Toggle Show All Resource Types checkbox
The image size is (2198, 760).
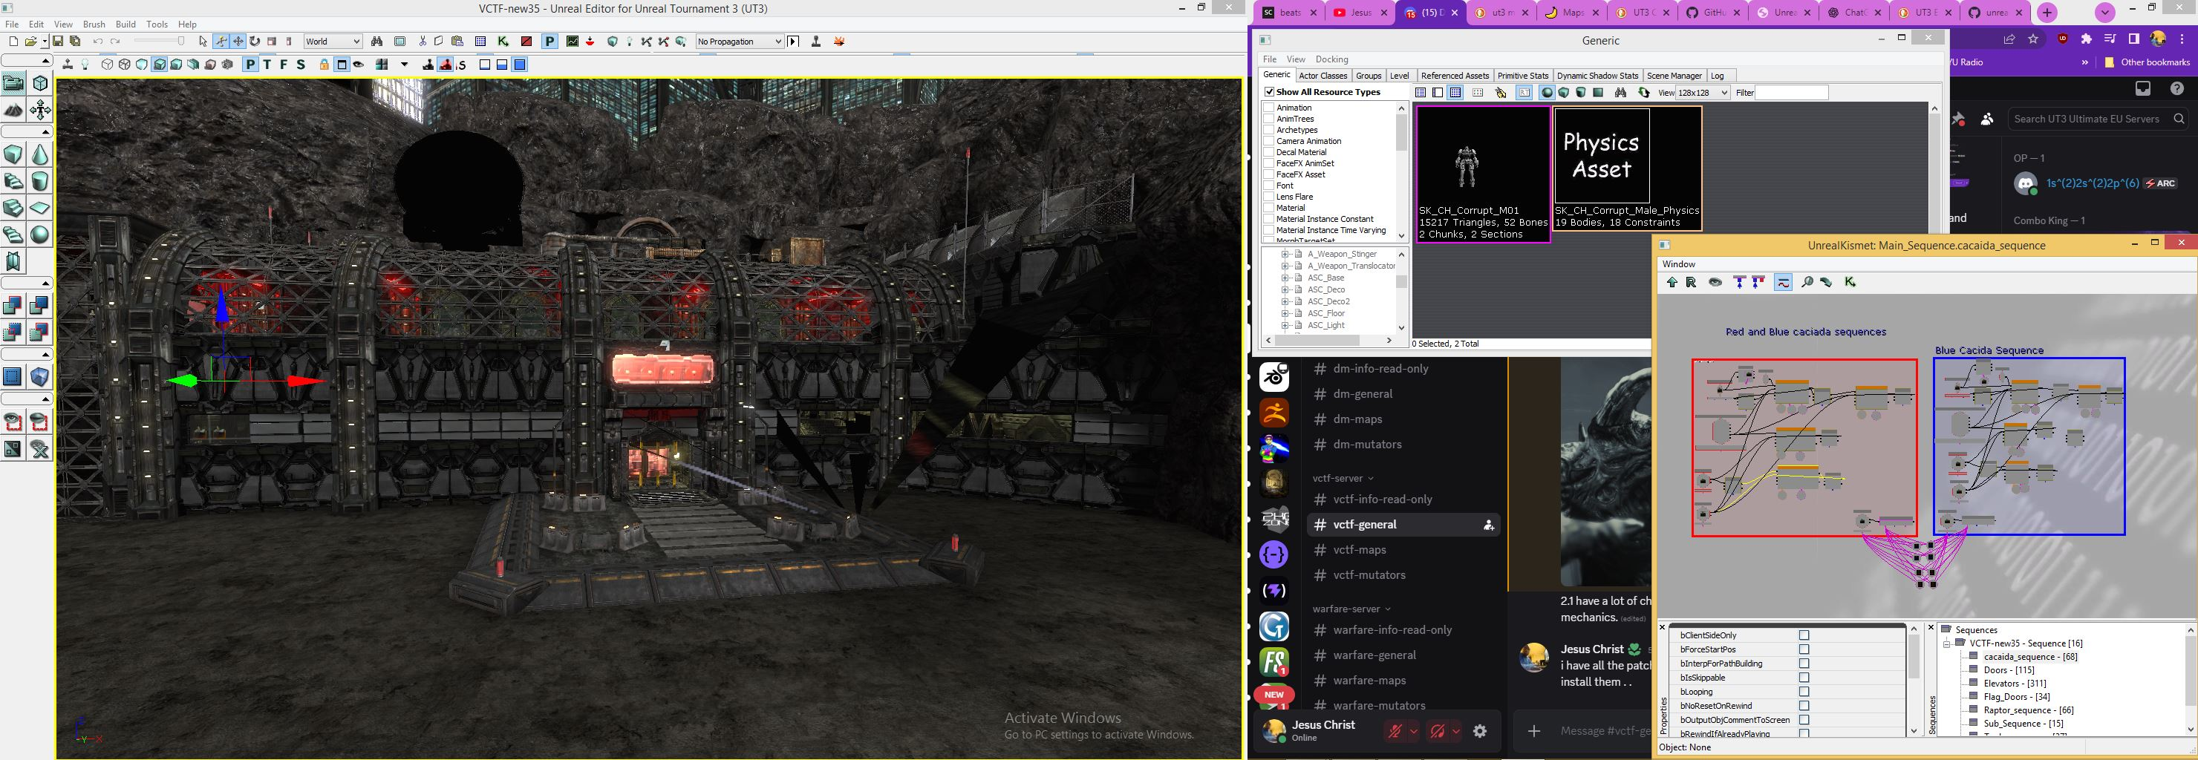pos(1271,91)
